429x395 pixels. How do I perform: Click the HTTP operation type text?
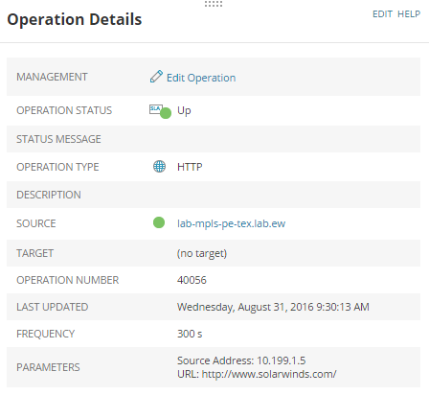(x=190, y=167)
